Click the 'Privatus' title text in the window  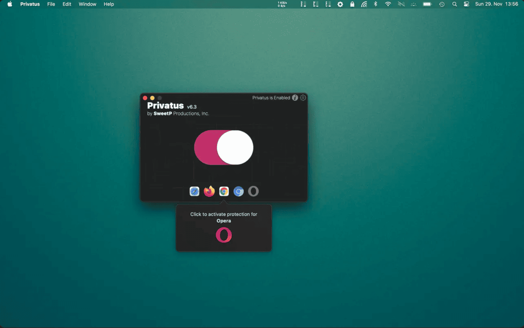(x=166, y=105)
